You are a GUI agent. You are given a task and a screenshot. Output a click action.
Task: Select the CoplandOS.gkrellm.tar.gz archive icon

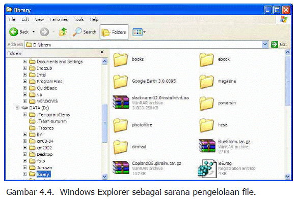point(121,168)
